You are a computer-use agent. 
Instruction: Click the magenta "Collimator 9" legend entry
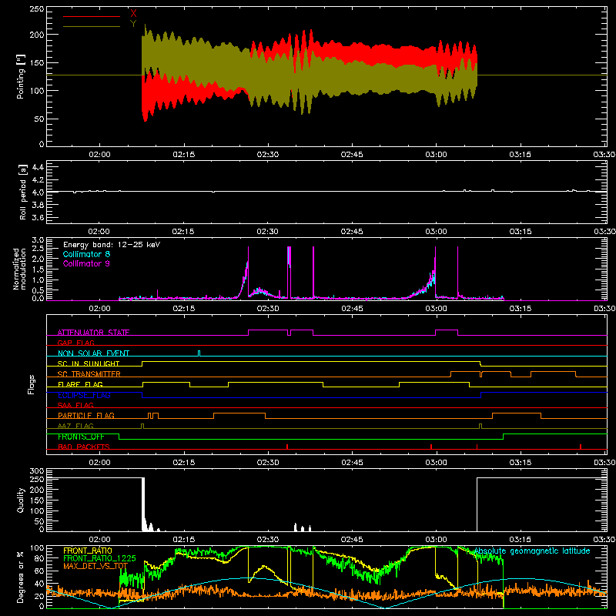tap(86, 263)
